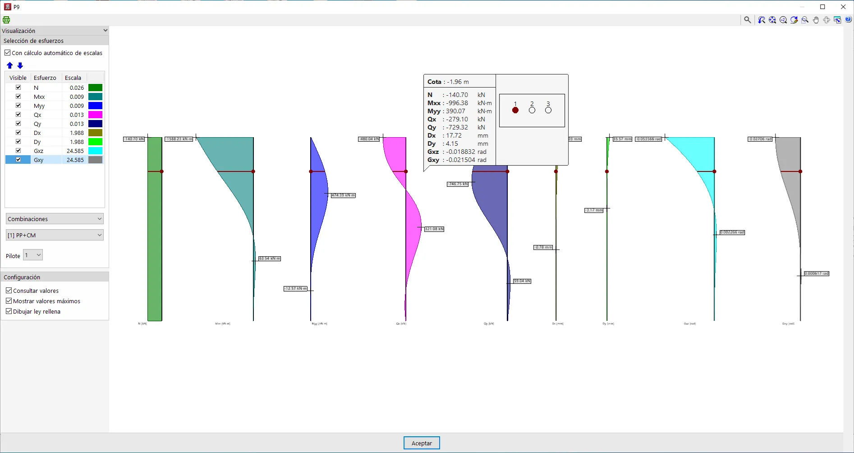Uncheck visibility of Myy effort
This screenshot has height=453, width=854.
tap(18, 106)
